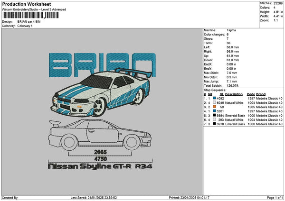Click the 'Production Worksheet' title
The width and height of the screenshot is (285, 201).
pos(27,4)
